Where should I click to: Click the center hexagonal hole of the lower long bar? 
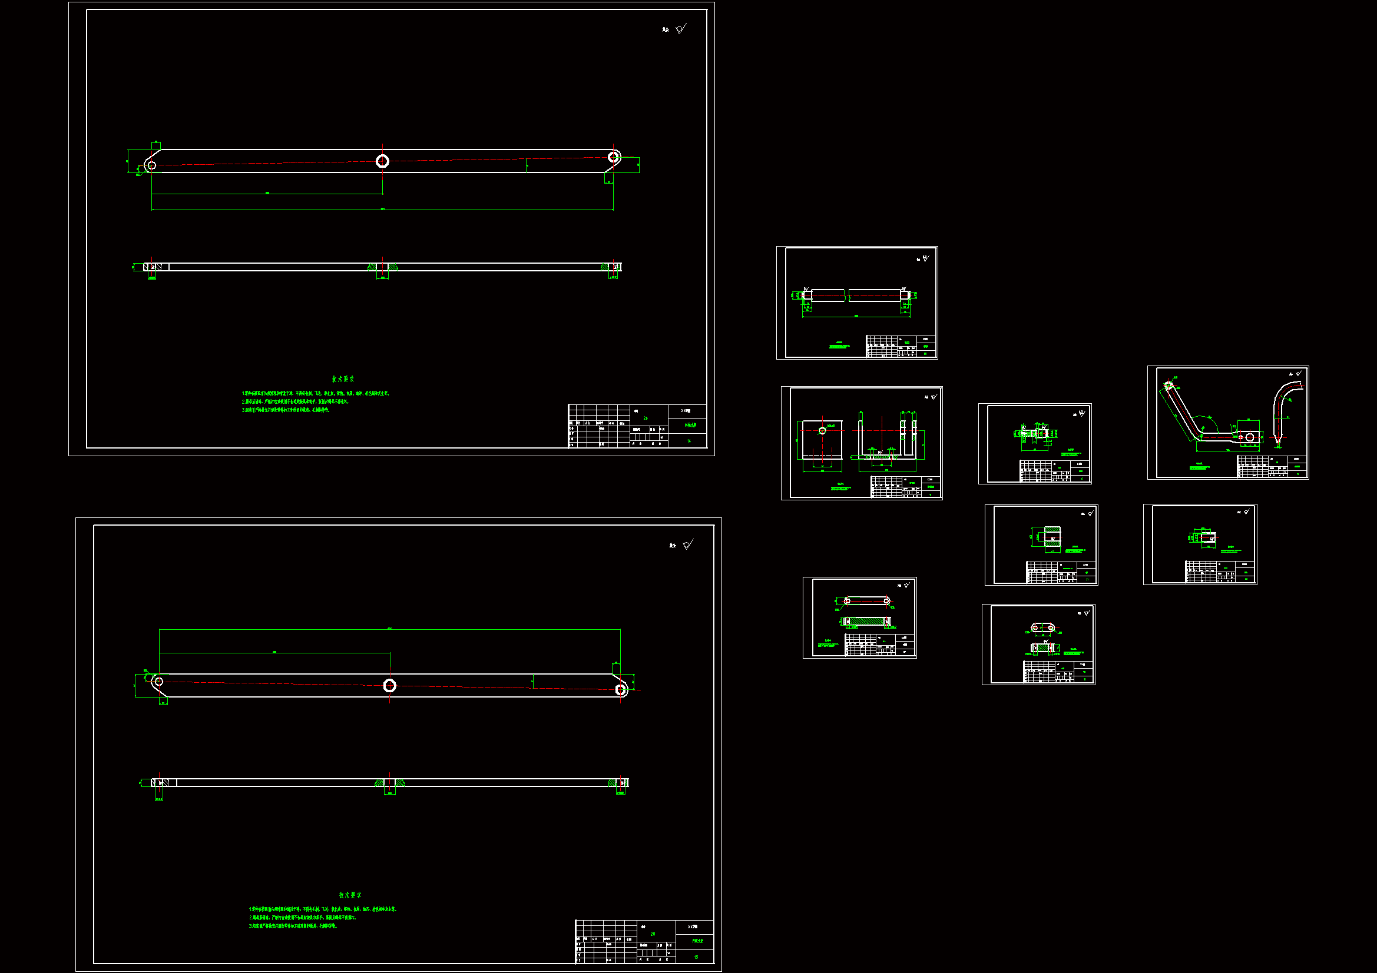[x=389, y=686]
